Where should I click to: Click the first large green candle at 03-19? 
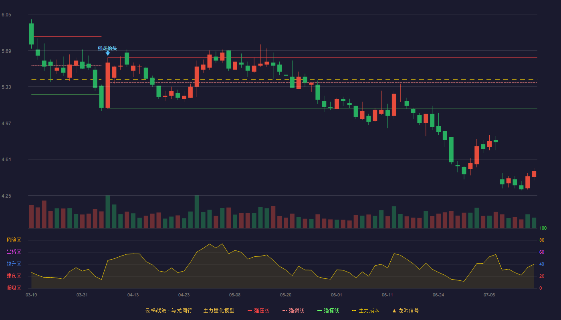pyautogui.click(x=31, y=34)
